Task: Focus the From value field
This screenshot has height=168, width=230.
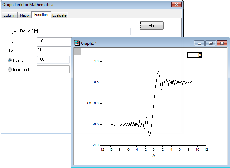Action: [x=54, y=41]
